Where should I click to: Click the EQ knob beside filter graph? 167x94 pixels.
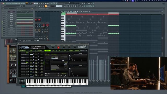tap(66, 64)
